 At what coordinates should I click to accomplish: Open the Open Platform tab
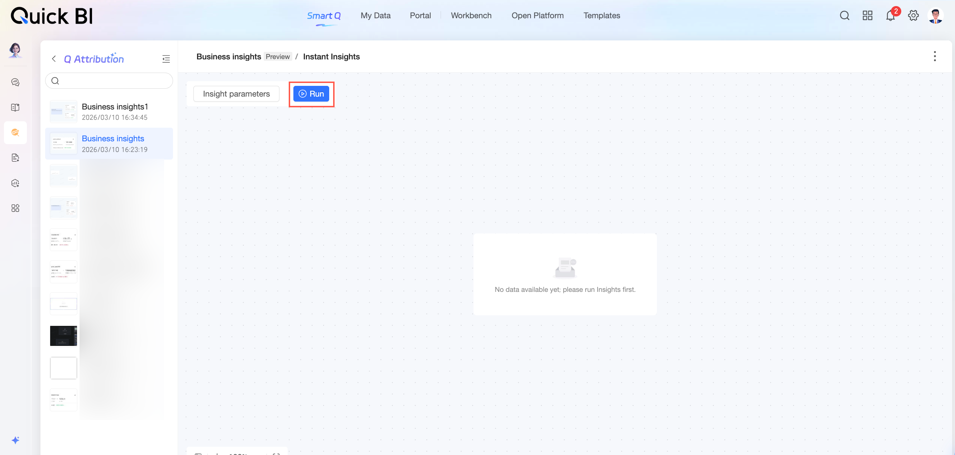coord(538,15)
